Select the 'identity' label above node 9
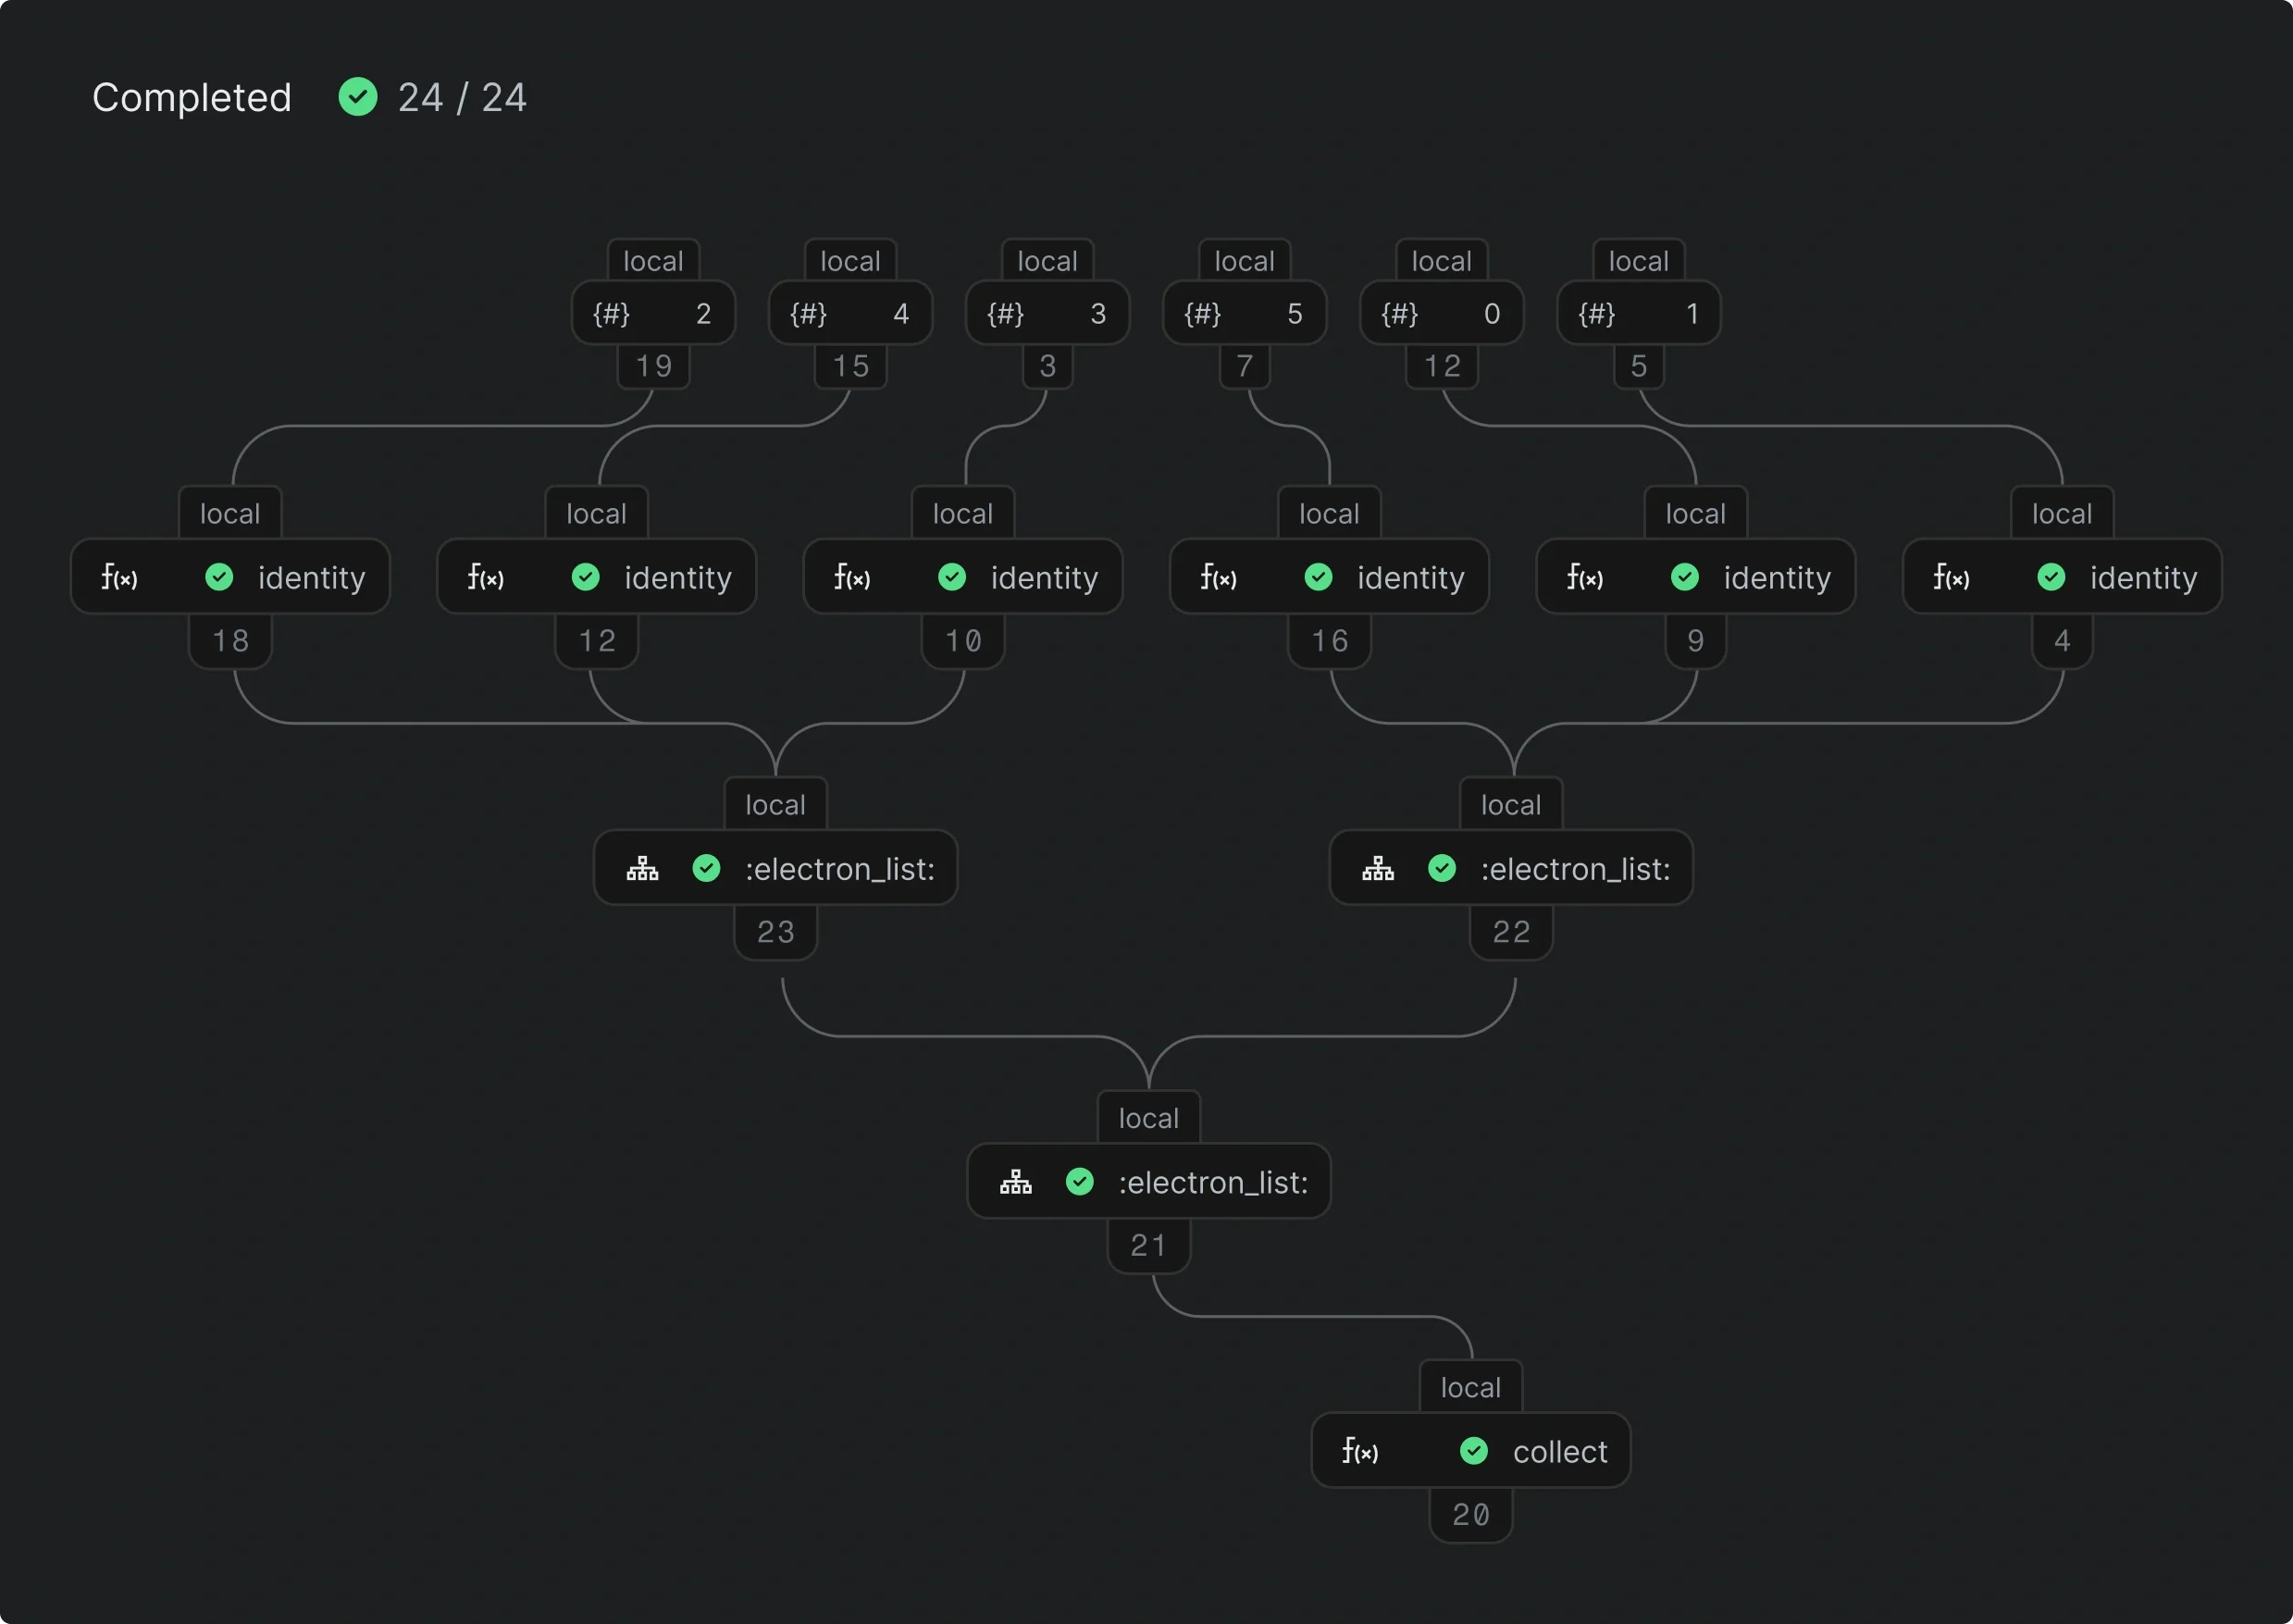Image resolution: width=2293 pixels, height=1624 pixels. click(1777, 578)
